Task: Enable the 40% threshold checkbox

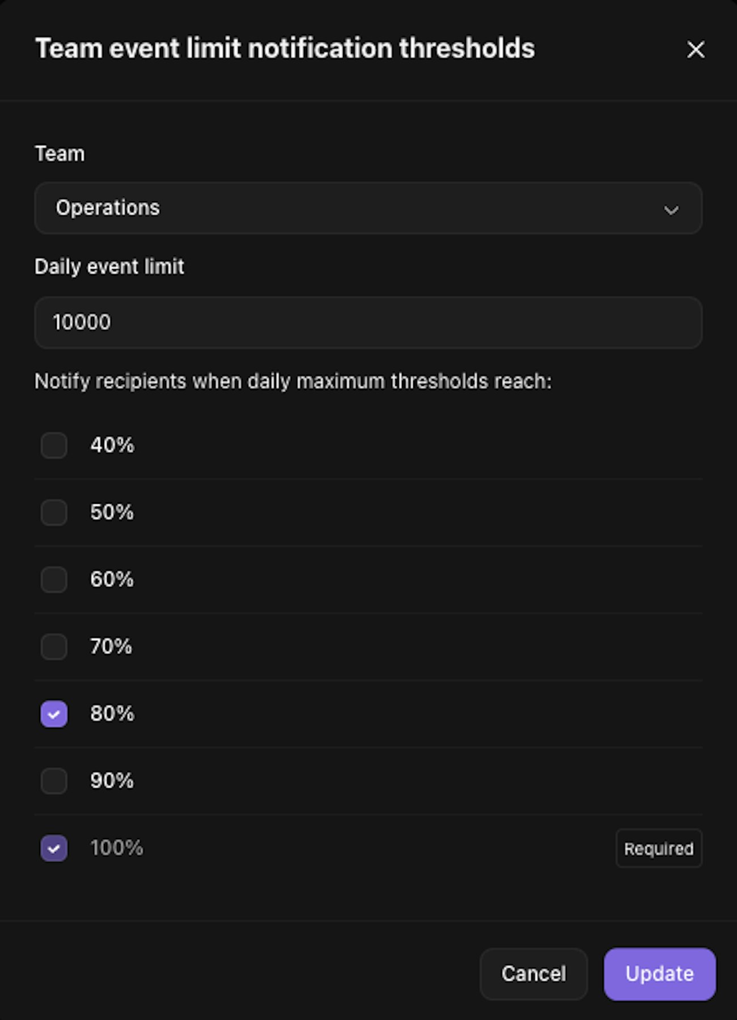Action: 54,445
